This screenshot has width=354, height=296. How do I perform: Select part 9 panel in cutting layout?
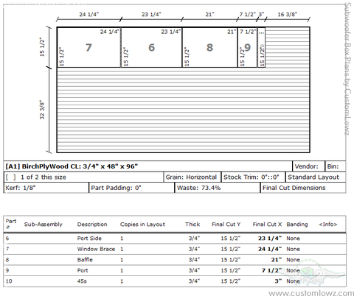248,47
